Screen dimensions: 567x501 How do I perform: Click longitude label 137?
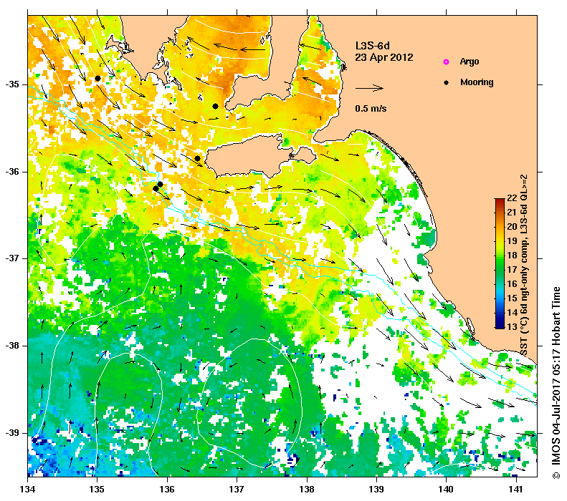pyautogui.click(x=237, y=490)
